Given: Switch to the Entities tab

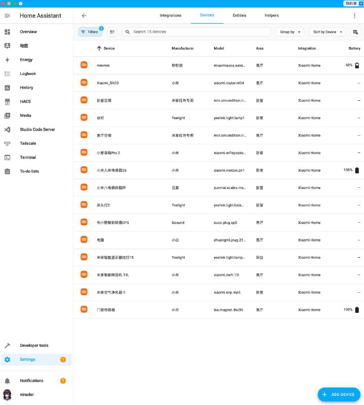Looking at the screenshot, I should coord(239,16).
